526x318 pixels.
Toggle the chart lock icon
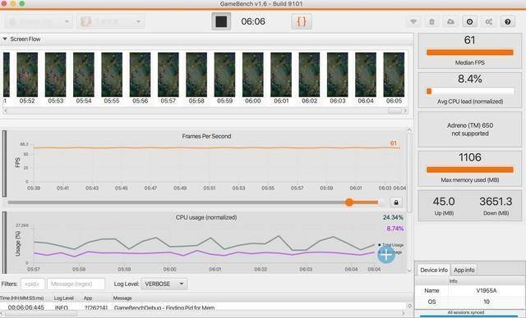click(396, 202)
